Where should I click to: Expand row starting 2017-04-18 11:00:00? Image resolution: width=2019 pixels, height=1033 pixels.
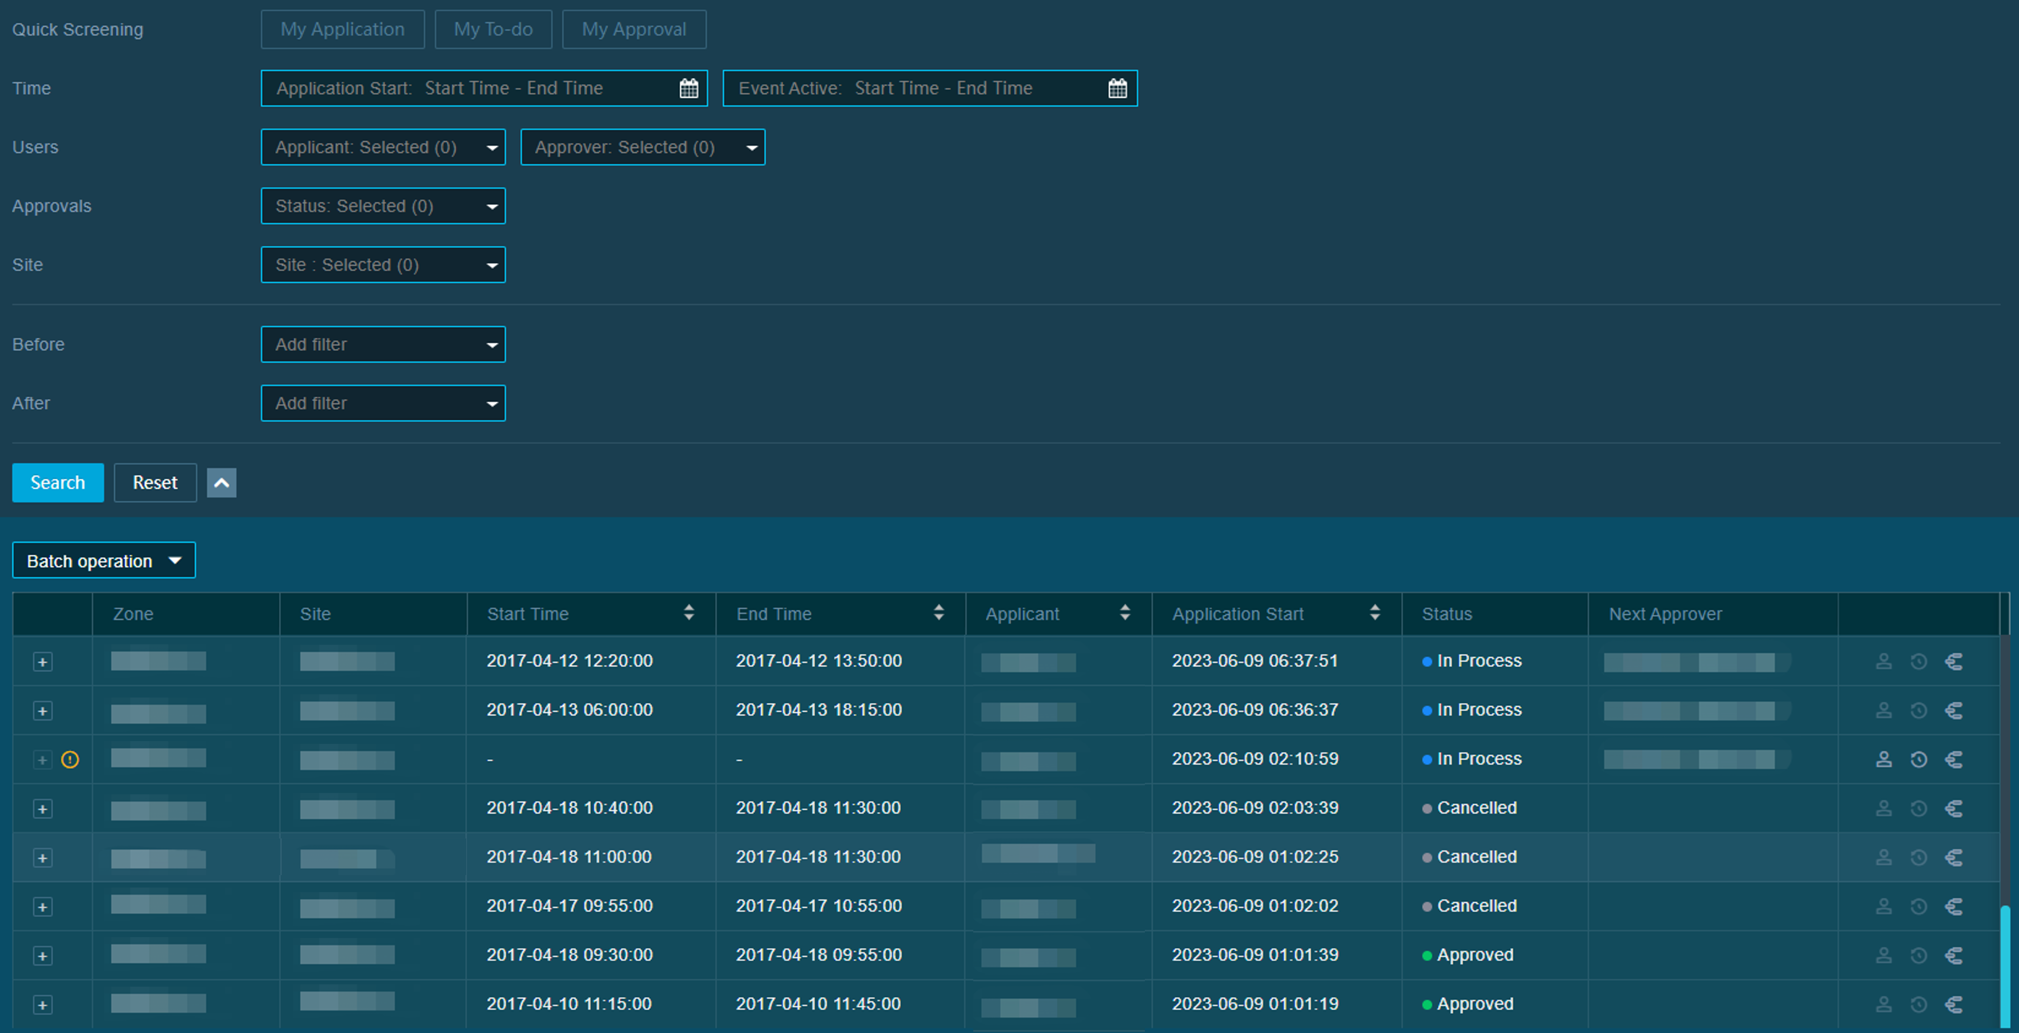point(43,858)
